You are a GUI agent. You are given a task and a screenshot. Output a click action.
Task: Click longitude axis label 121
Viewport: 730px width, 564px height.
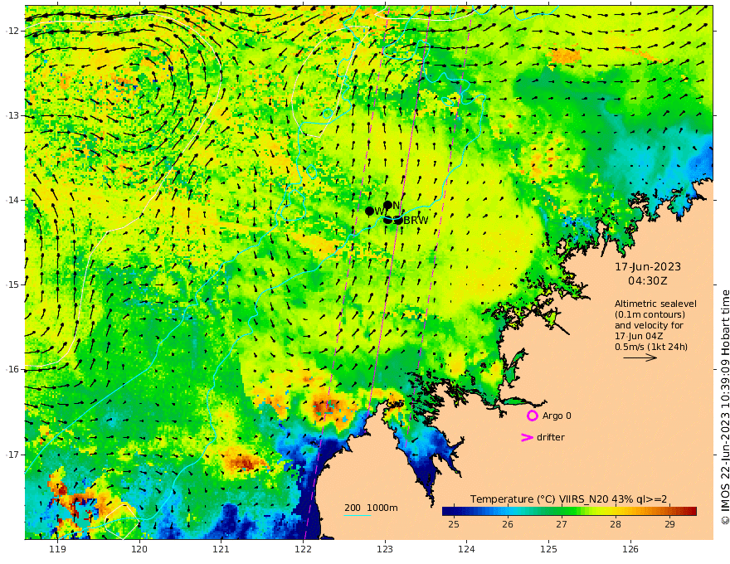tap(221, 550)
